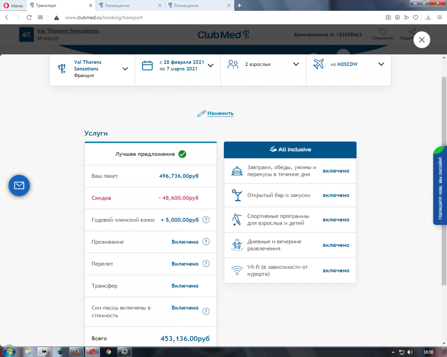
Task: Launch Firefox from the taskbar
Action: click(x=76, y=351)
